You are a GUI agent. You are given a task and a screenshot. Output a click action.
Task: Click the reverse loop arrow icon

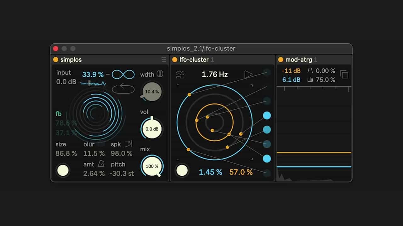click(123, 89)
